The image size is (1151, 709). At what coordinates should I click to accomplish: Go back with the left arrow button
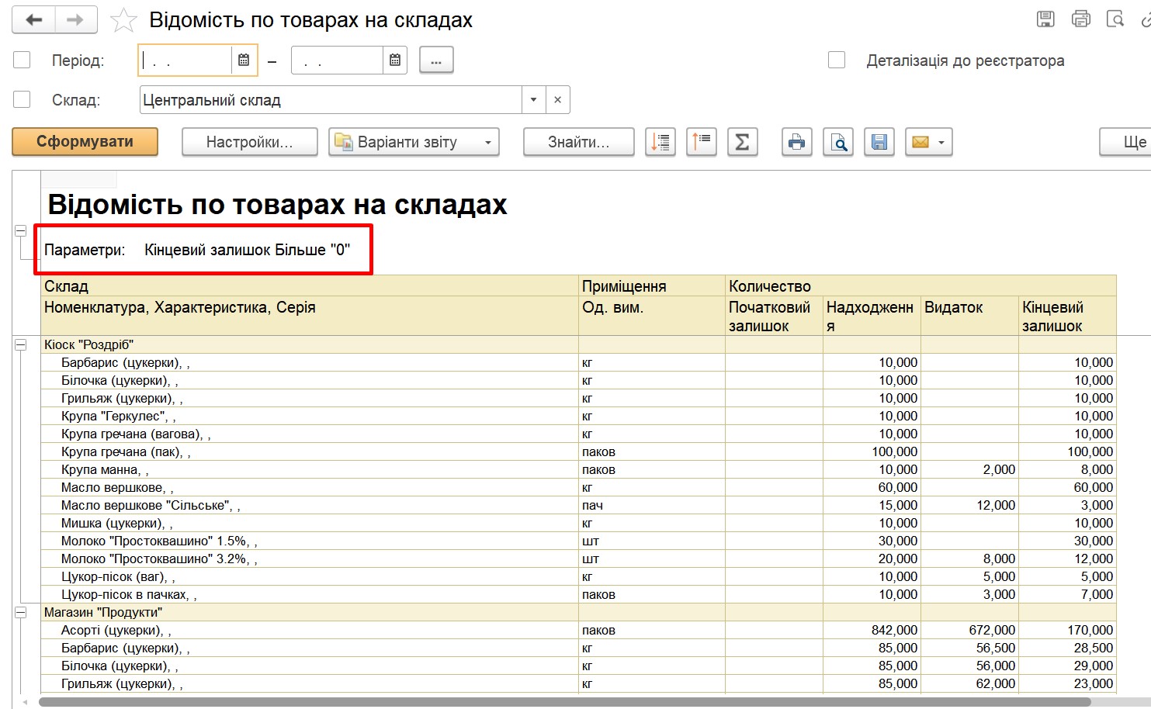[33, 20]
